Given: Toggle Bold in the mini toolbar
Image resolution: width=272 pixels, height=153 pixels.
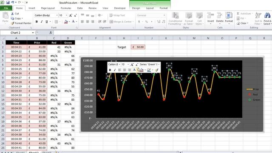Looking at the screenshot, I should click(x=110, y=70).
